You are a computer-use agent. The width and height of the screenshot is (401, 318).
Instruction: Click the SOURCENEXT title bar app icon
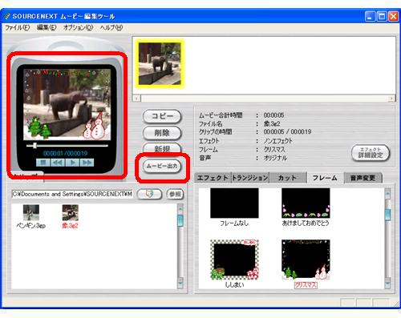(7, 16)
